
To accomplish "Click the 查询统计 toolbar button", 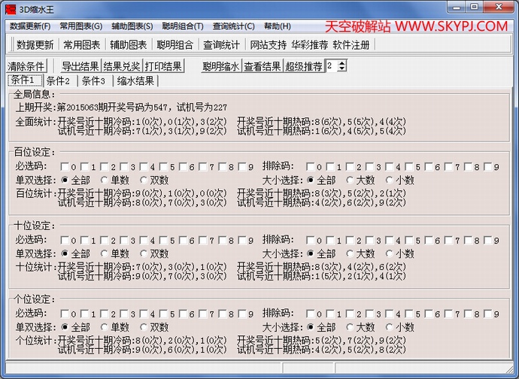I will click(x=221, y=44).
